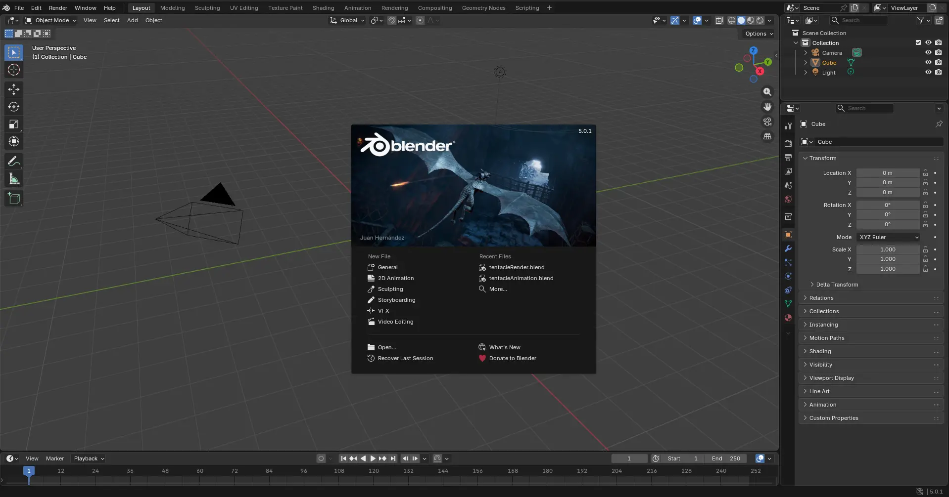The height and width of the screenshot is (497, 949).
Task: Activate the Measure tool
Action: tap(14, 178)
